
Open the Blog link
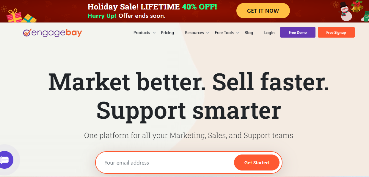coord(249,33)
